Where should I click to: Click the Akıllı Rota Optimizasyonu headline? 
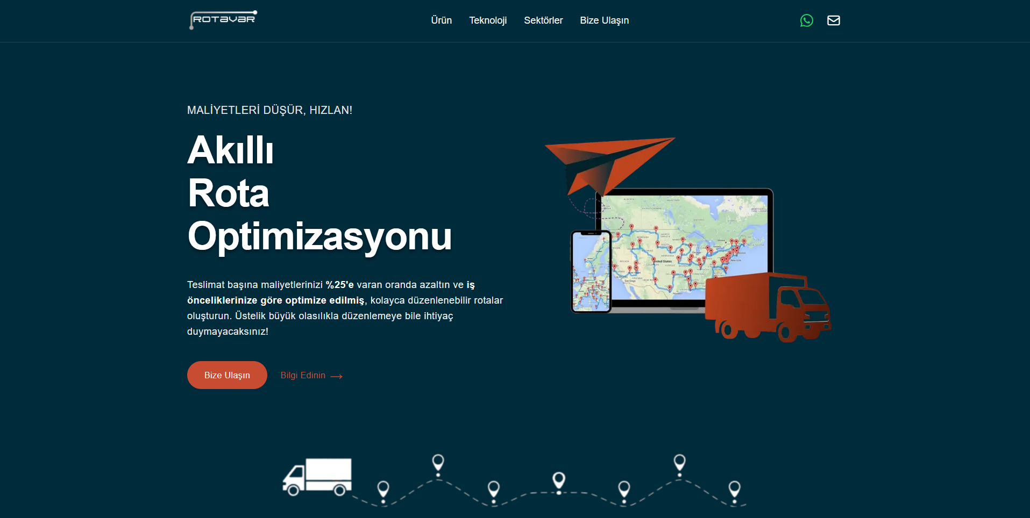pyautogui.click(x=319, y=193)
